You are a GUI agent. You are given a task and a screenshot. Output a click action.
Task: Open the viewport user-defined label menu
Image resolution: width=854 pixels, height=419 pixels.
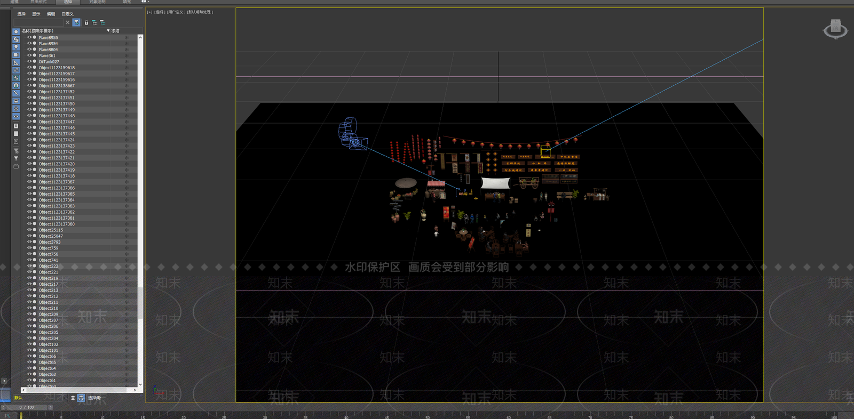click(x=176, y=12)
